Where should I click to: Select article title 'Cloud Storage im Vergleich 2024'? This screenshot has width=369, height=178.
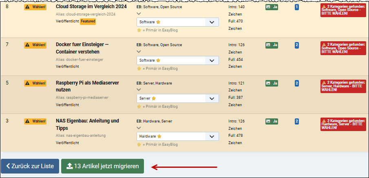click(x=91, y=7)
